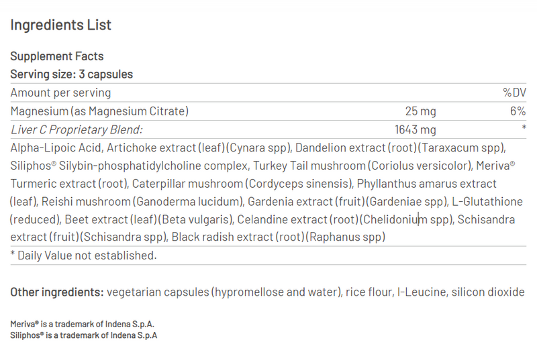Click the Supplement Facts title

click(57, 56)
